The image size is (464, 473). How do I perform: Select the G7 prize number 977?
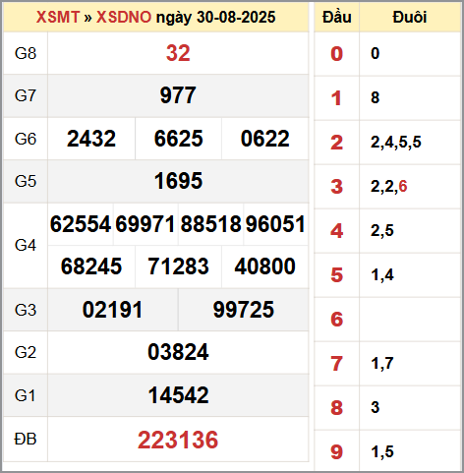tap(178, 95)
